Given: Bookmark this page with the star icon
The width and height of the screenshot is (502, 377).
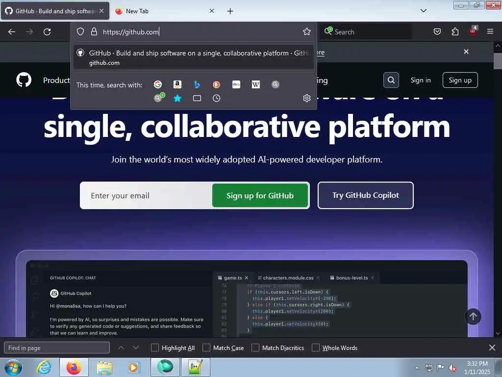Looking at the screenshot, I should 307,31.
